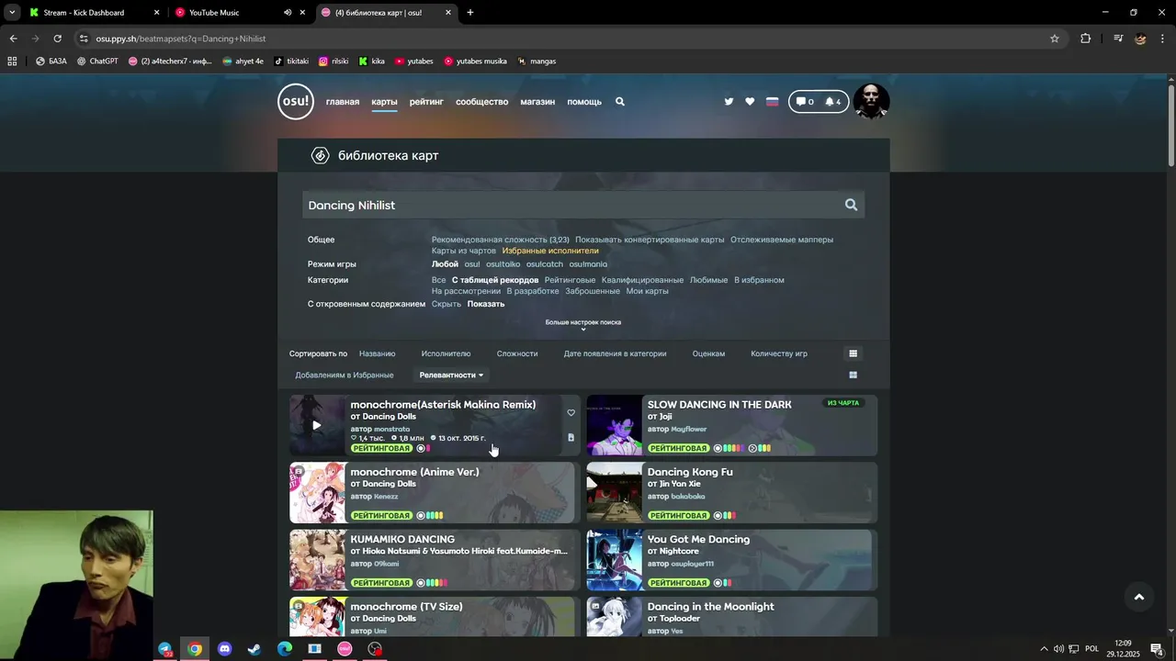
Task: Sort by Количеству игр
Action: [x=779, y=353]
